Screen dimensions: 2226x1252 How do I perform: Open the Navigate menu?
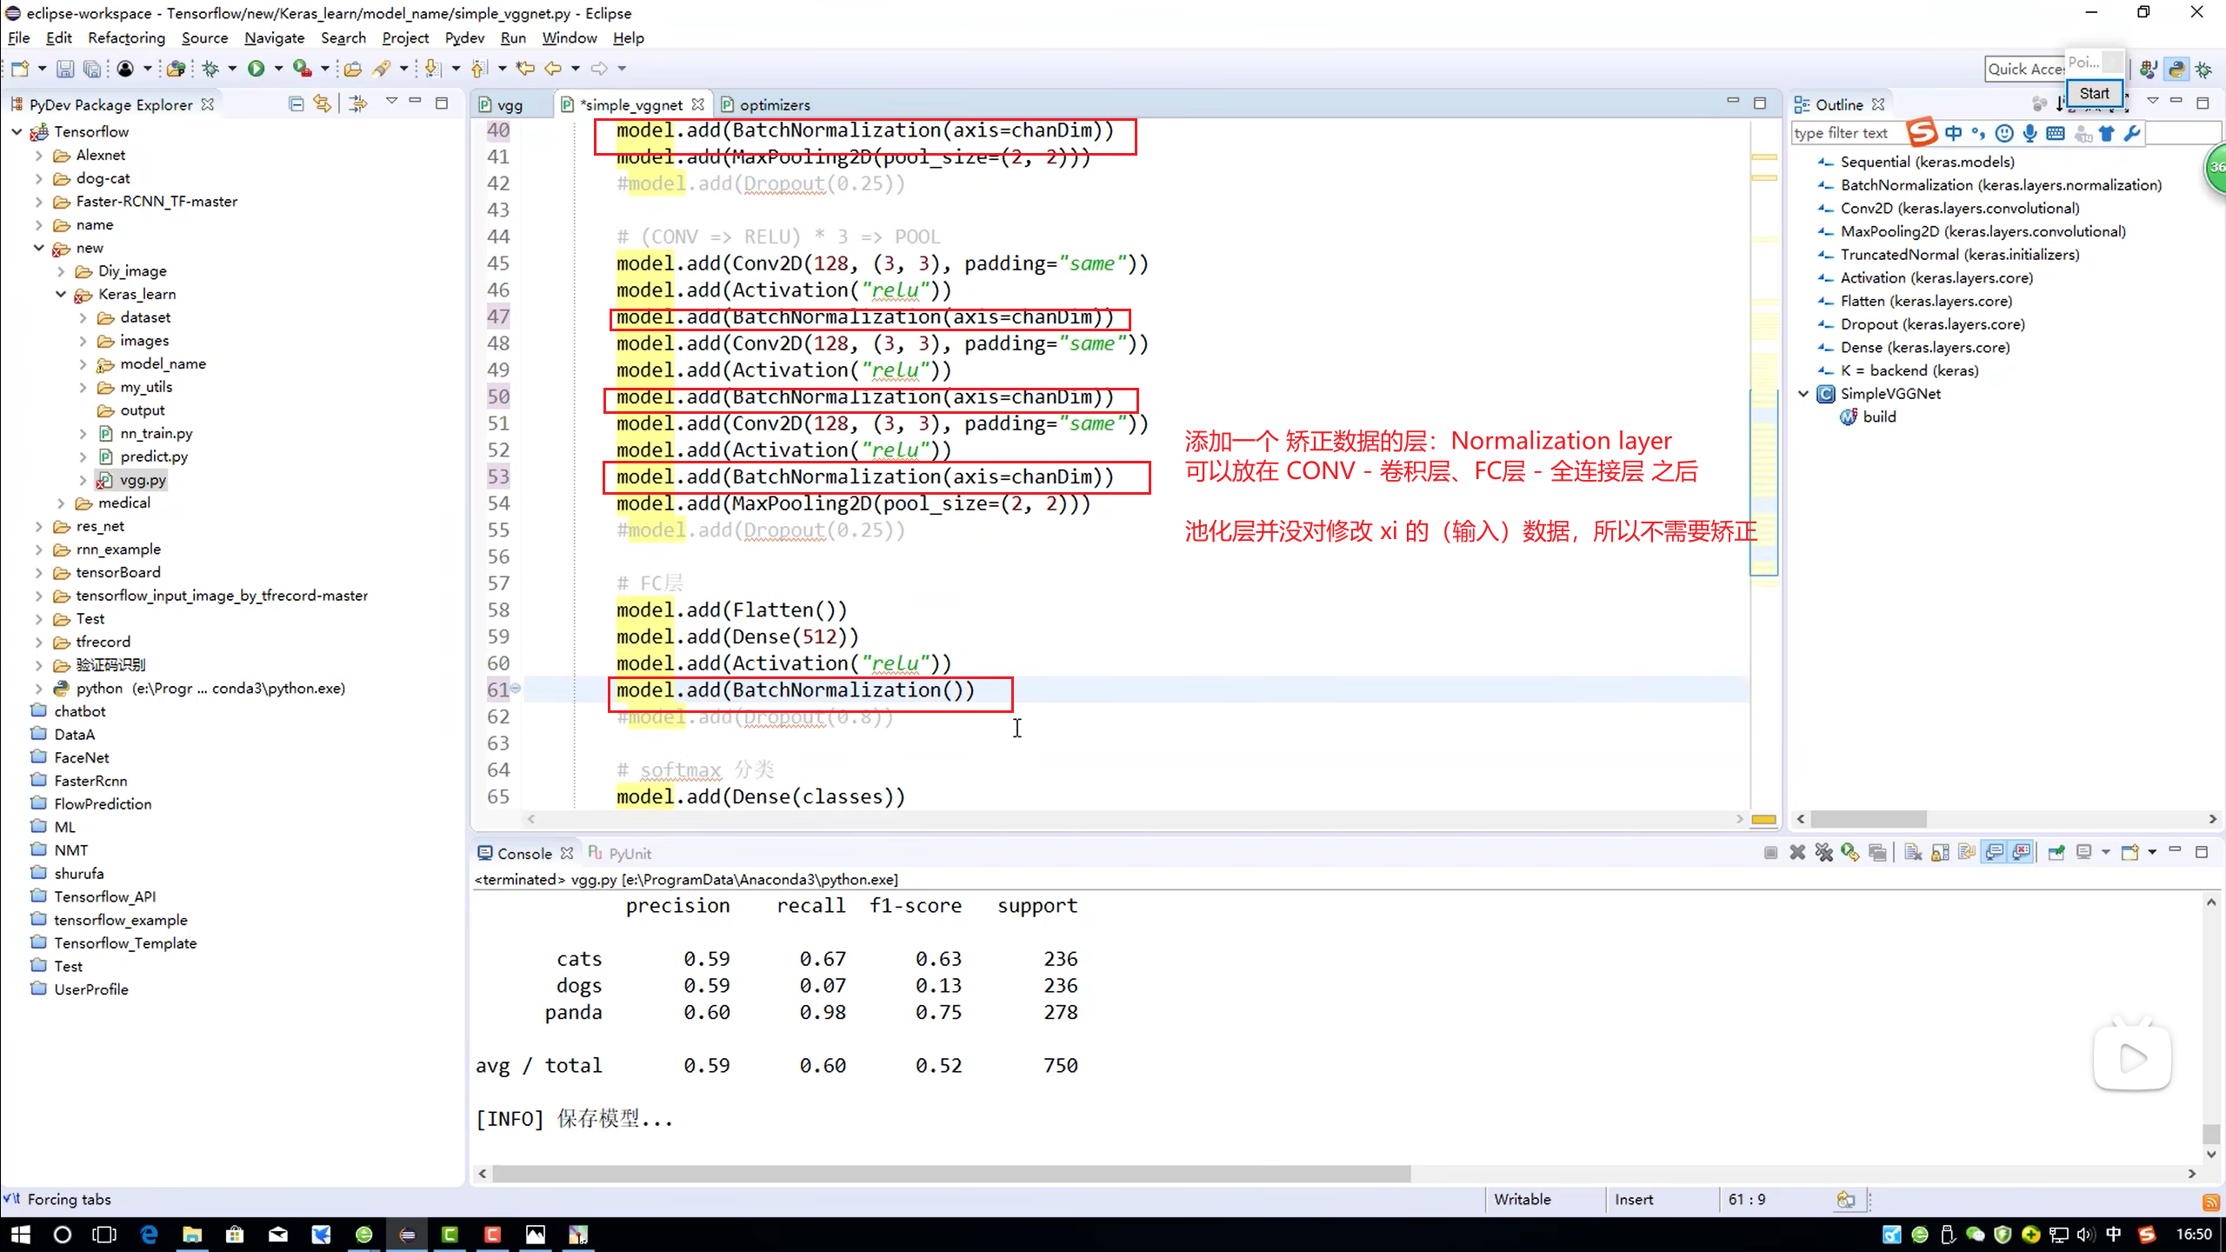point(274,38)
